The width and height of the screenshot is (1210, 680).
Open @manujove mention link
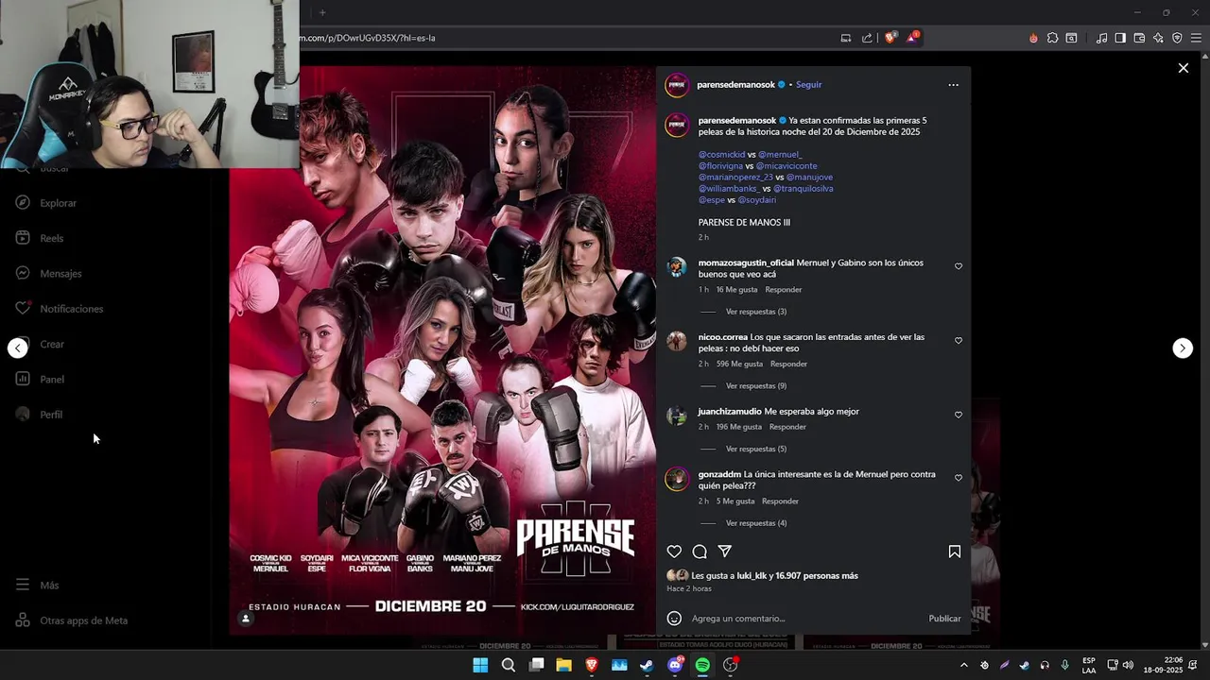(809, 178)
